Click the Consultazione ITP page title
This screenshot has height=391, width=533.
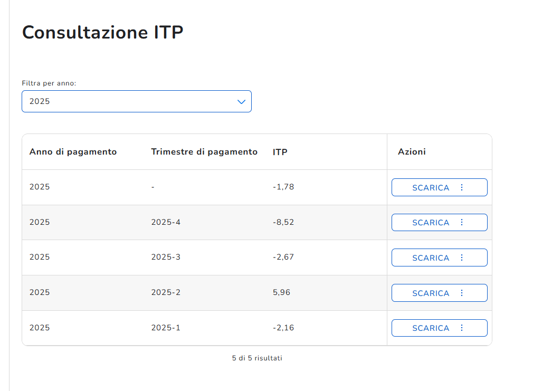coord(103,33)
